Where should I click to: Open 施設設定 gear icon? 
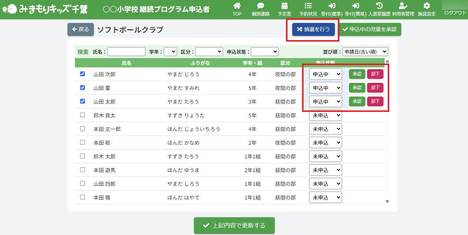pyautogui.click(x=426, y=6)
